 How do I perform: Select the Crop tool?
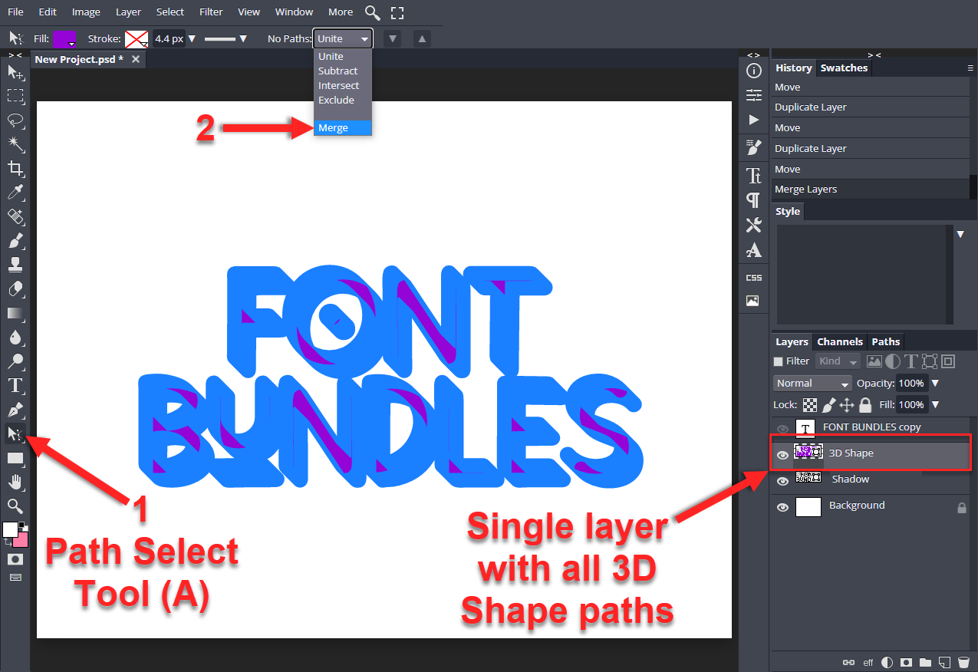(15, 169)
